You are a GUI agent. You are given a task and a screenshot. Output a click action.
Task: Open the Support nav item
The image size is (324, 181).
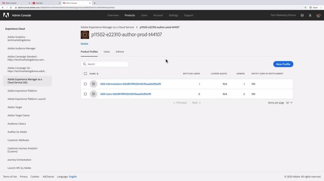click(189, 15)
